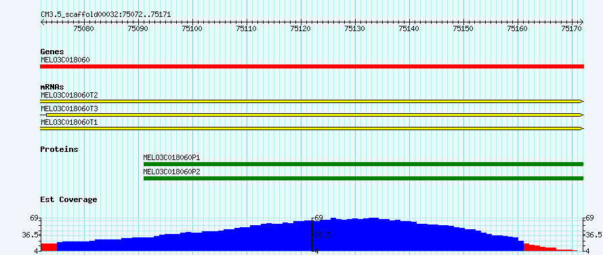Click the MELO3C018060 gene name label
The height and width of the screenshot is (255, 603).
pos(65,60)
